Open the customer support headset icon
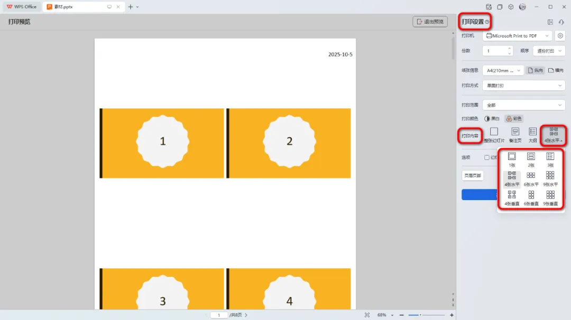 [x=561, y=22]
